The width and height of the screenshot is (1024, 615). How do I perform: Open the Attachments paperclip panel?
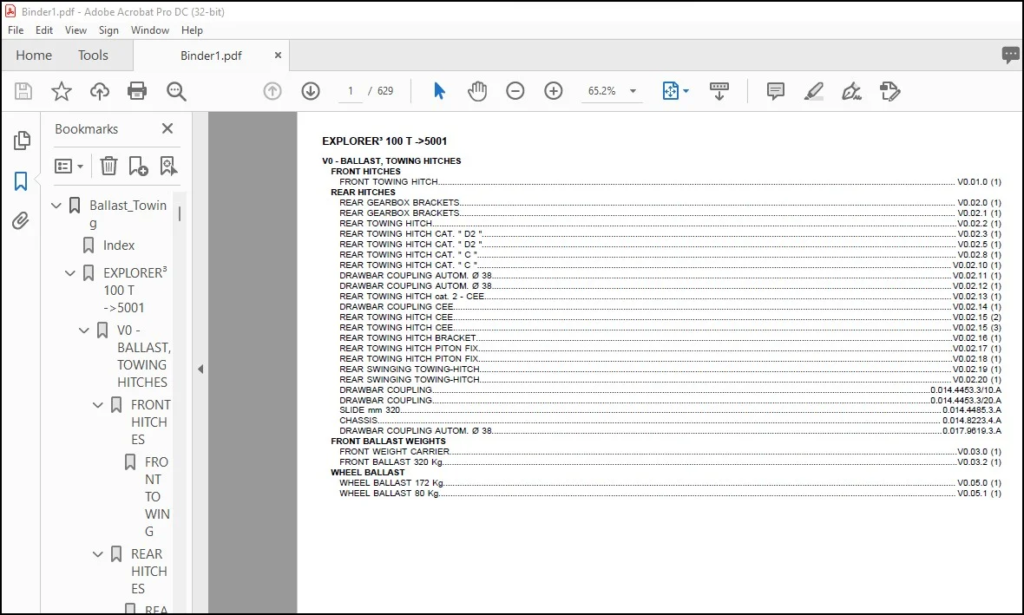21,220
